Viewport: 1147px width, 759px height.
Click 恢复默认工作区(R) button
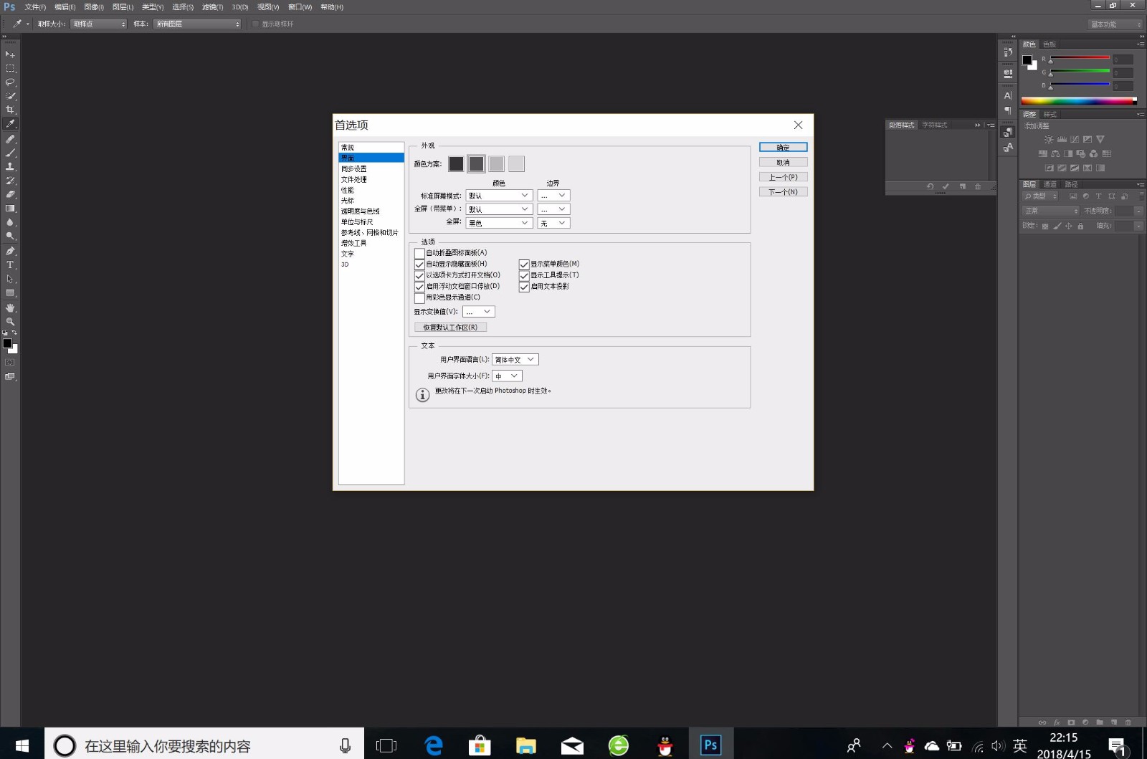tap(450, 328)
